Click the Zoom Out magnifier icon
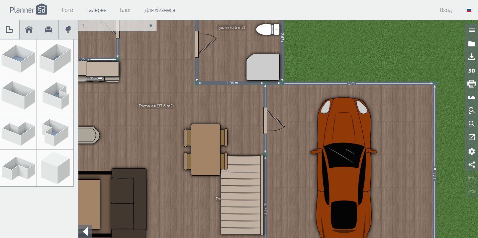 tap(471, 124)
